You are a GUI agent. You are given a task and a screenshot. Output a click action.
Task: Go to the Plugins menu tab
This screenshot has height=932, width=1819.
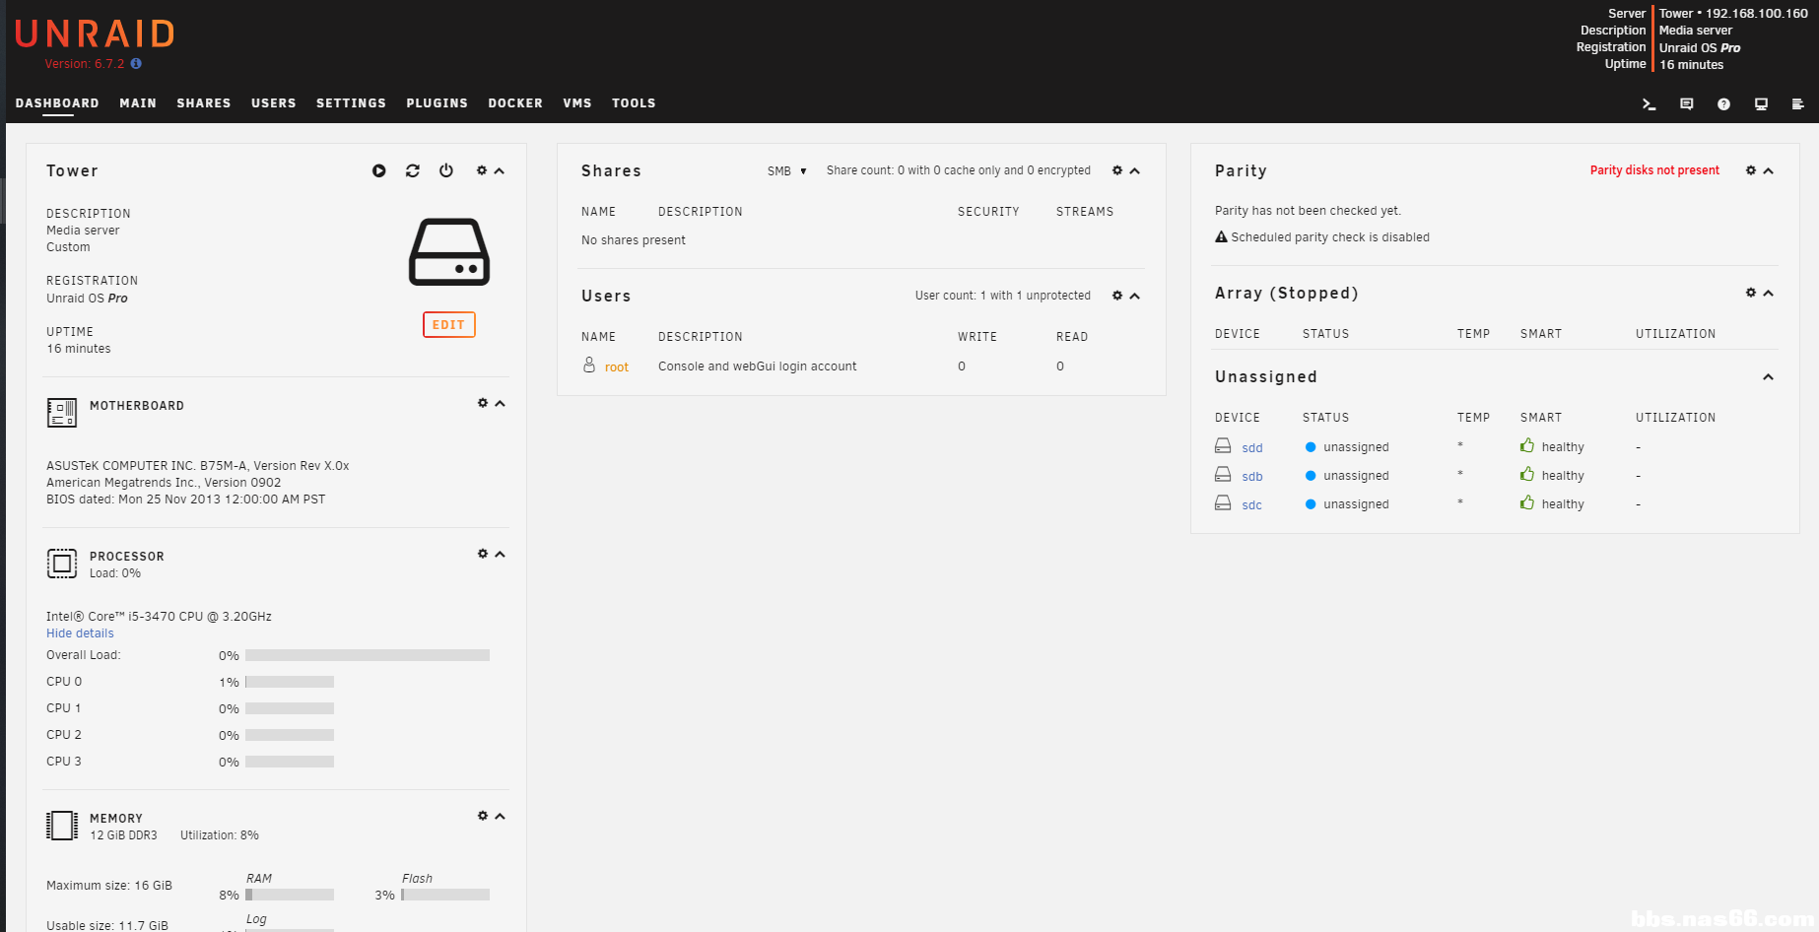(x=437, y=103)
